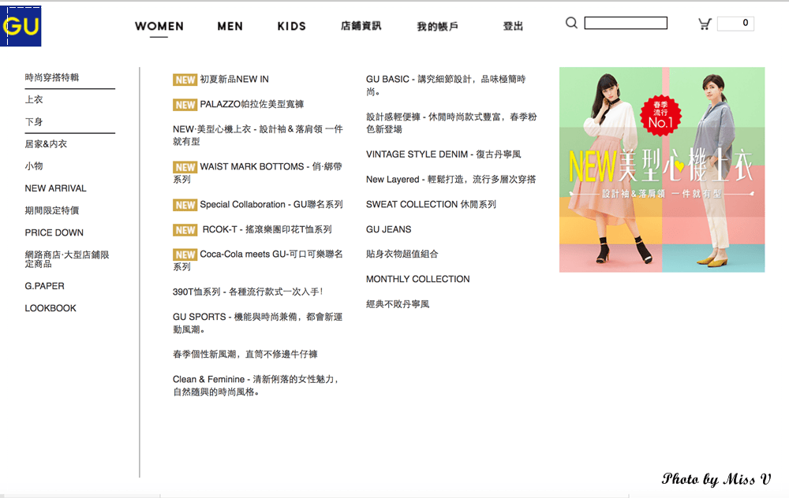
Task: Open the MEN menu tab
Action: (x=230, y=26)
